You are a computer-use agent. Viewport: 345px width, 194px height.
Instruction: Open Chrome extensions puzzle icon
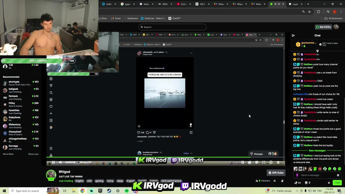[318, 12]
